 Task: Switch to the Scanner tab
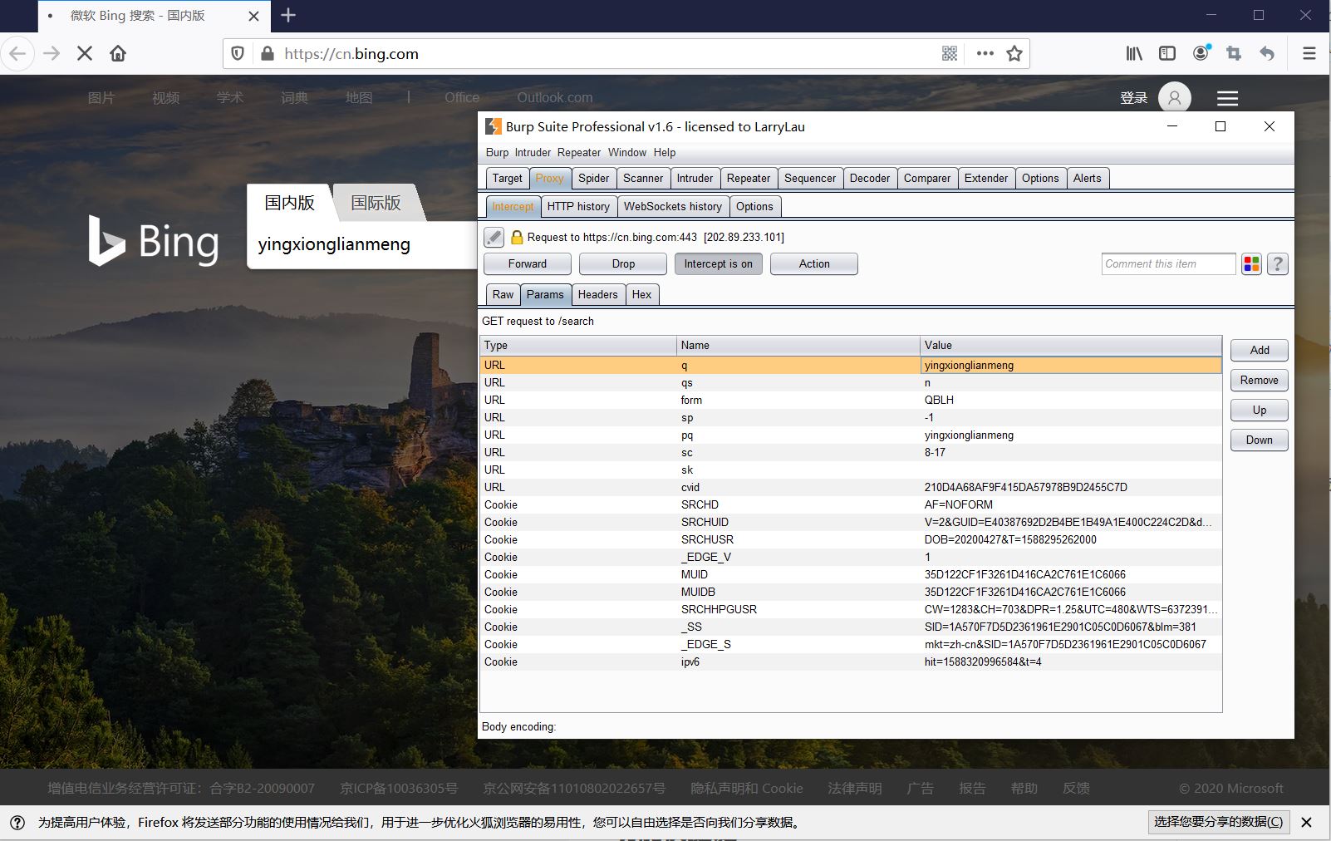tap(643, 178)
